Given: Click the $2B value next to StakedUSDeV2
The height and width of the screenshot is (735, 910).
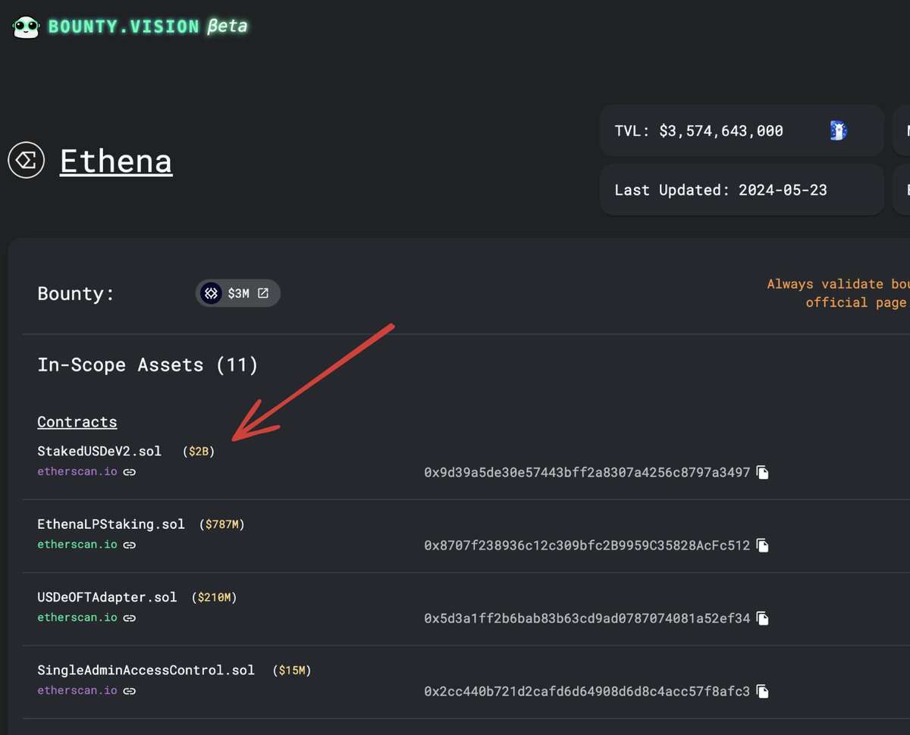Looking at the screenshot, I should click(x=198, y=452).
